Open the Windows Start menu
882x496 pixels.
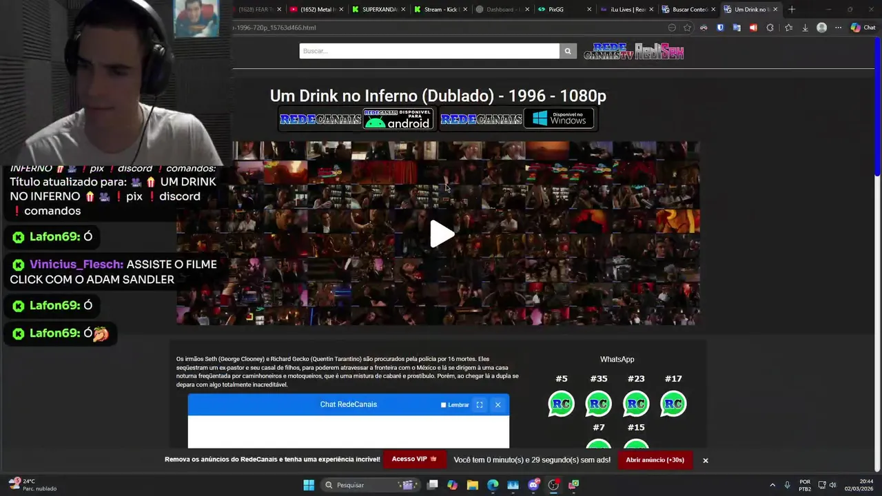click(x=309, y=485)
